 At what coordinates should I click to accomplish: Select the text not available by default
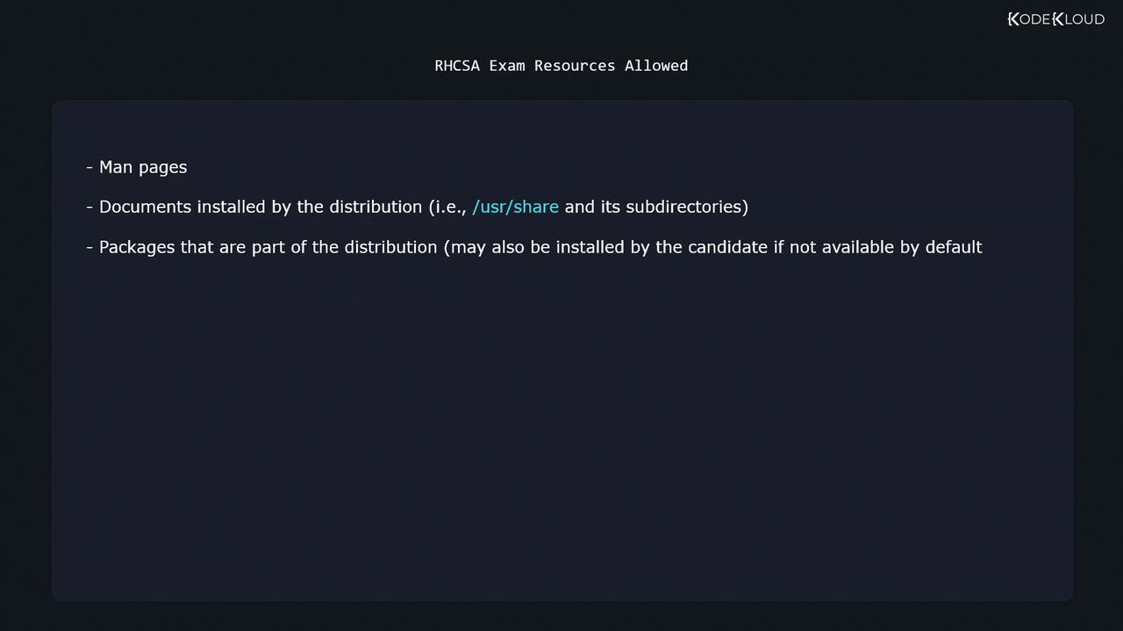(885, 247)
